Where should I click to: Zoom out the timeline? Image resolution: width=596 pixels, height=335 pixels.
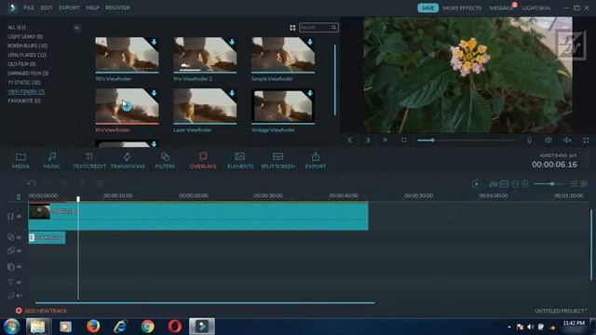[x=515, y=184]
